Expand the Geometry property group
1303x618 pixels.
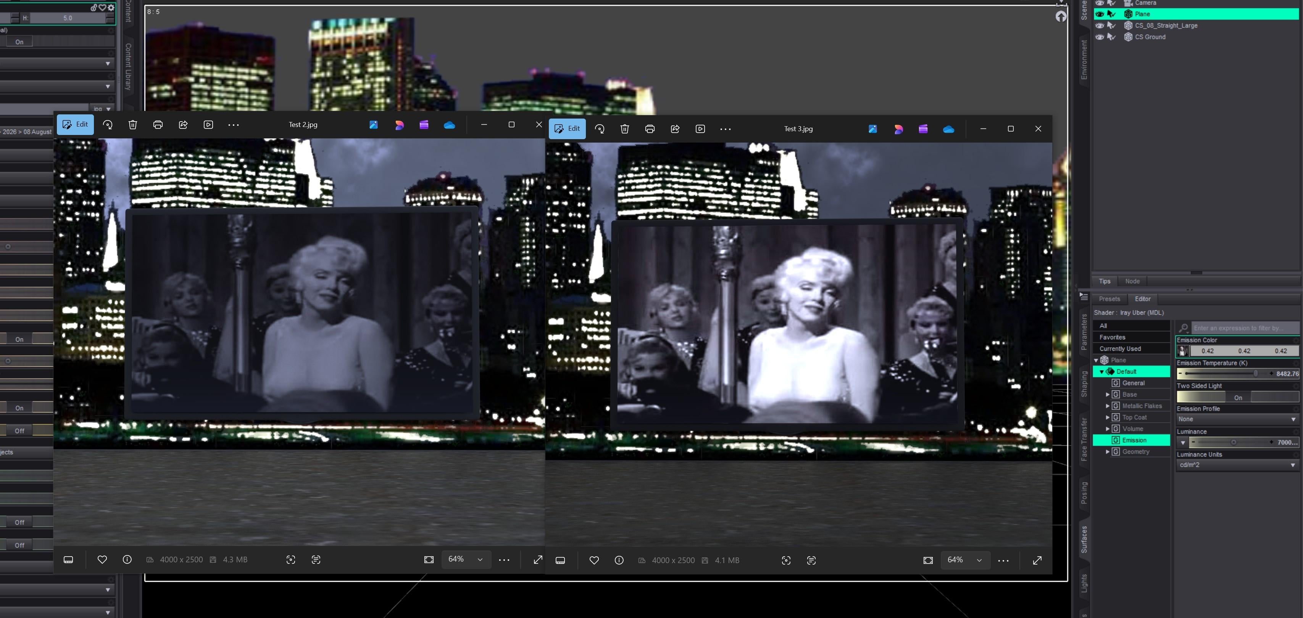(1107, 452)
